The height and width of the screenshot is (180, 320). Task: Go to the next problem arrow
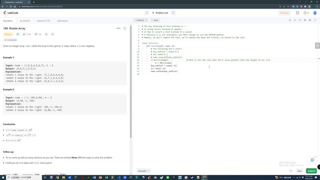(173, 13)
